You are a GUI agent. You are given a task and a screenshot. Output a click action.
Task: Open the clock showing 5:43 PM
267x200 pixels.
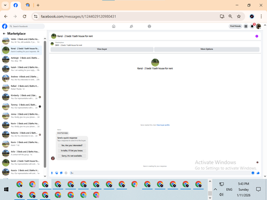click(244, 184)
